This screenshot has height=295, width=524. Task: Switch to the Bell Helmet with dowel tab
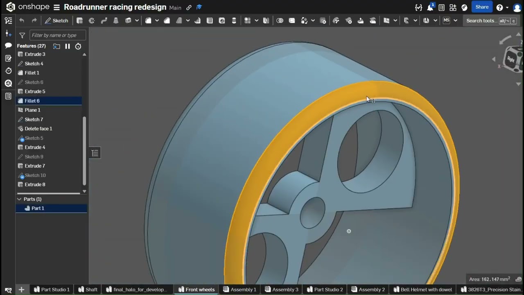[x=422, y=289]
